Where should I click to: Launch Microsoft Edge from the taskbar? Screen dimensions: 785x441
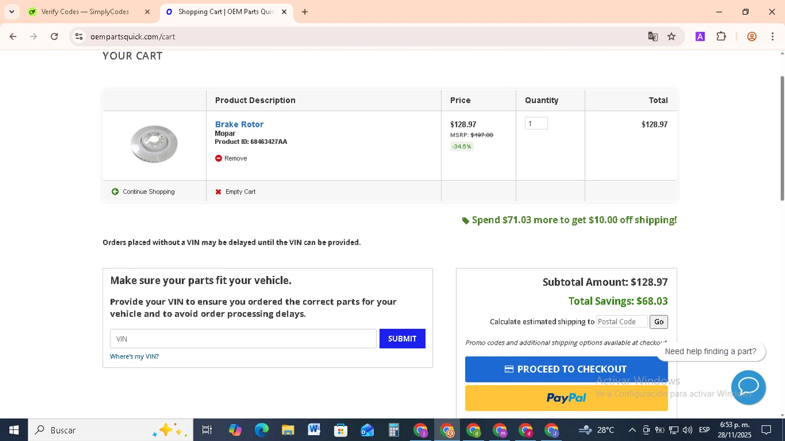click(x=261, y=430)
